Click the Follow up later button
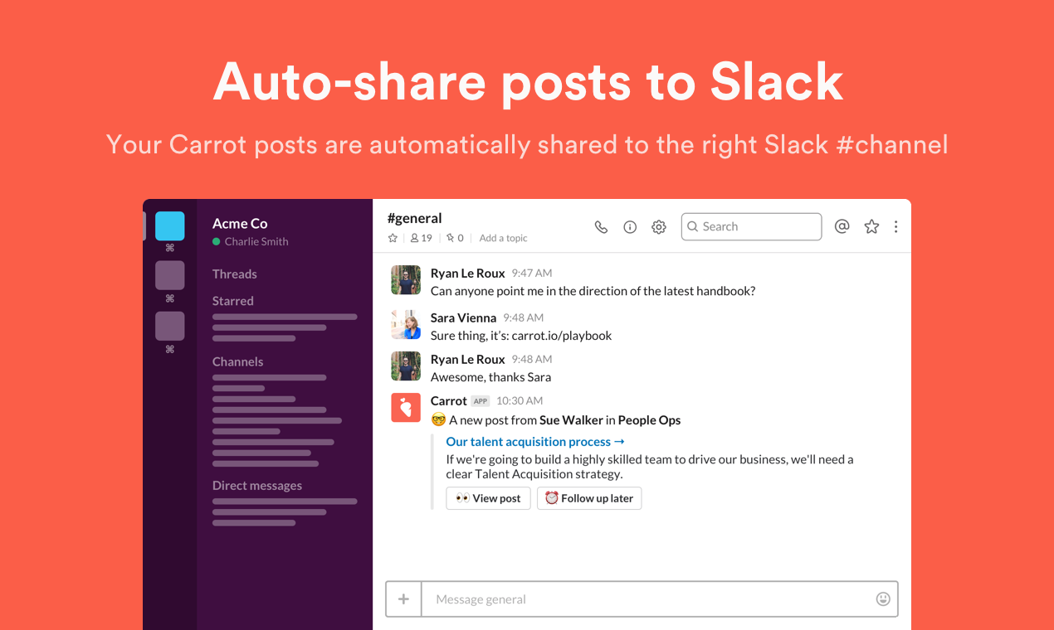Viewport: 1054px width, 630px height. 589,498
